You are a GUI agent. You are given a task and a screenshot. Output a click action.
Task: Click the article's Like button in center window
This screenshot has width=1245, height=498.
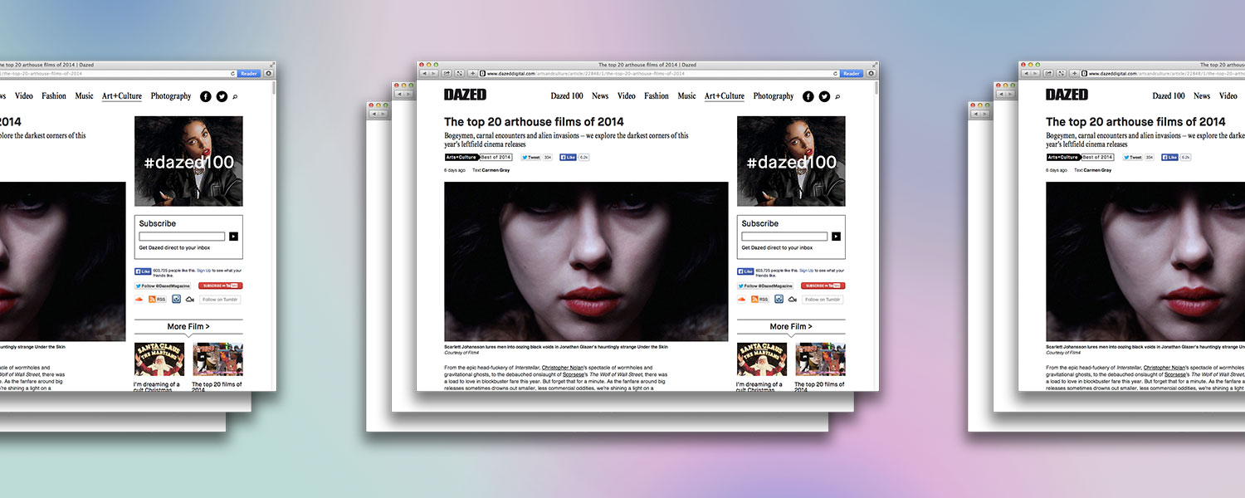(568, 157)
